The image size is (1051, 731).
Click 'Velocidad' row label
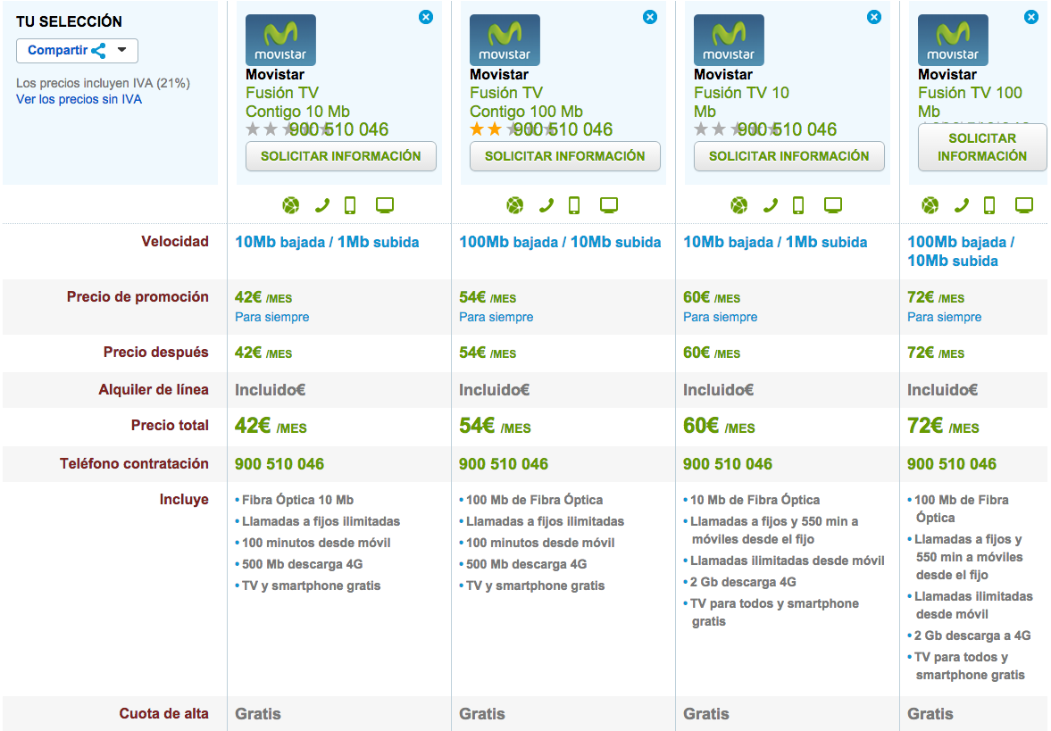[x=175, y=242]
